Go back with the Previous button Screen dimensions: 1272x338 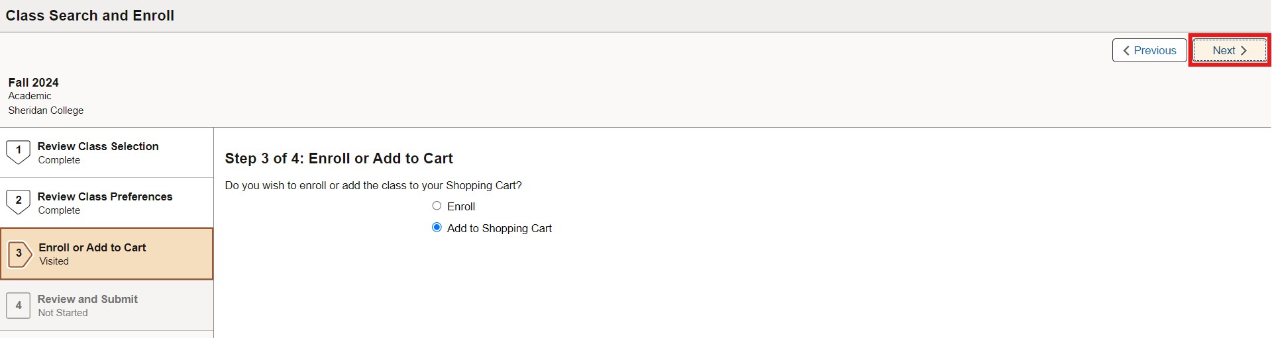point(1149,50)
